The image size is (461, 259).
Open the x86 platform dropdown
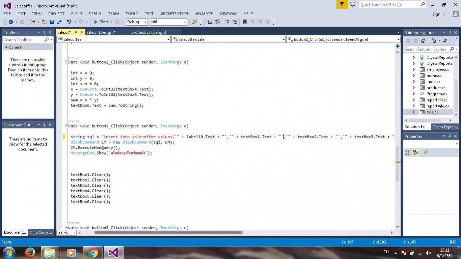(x=185, y=22)
